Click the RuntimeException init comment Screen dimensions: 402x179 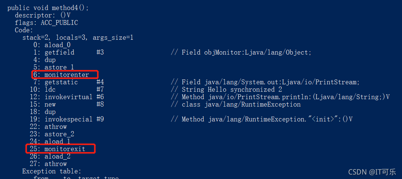(x=262, y=119)
